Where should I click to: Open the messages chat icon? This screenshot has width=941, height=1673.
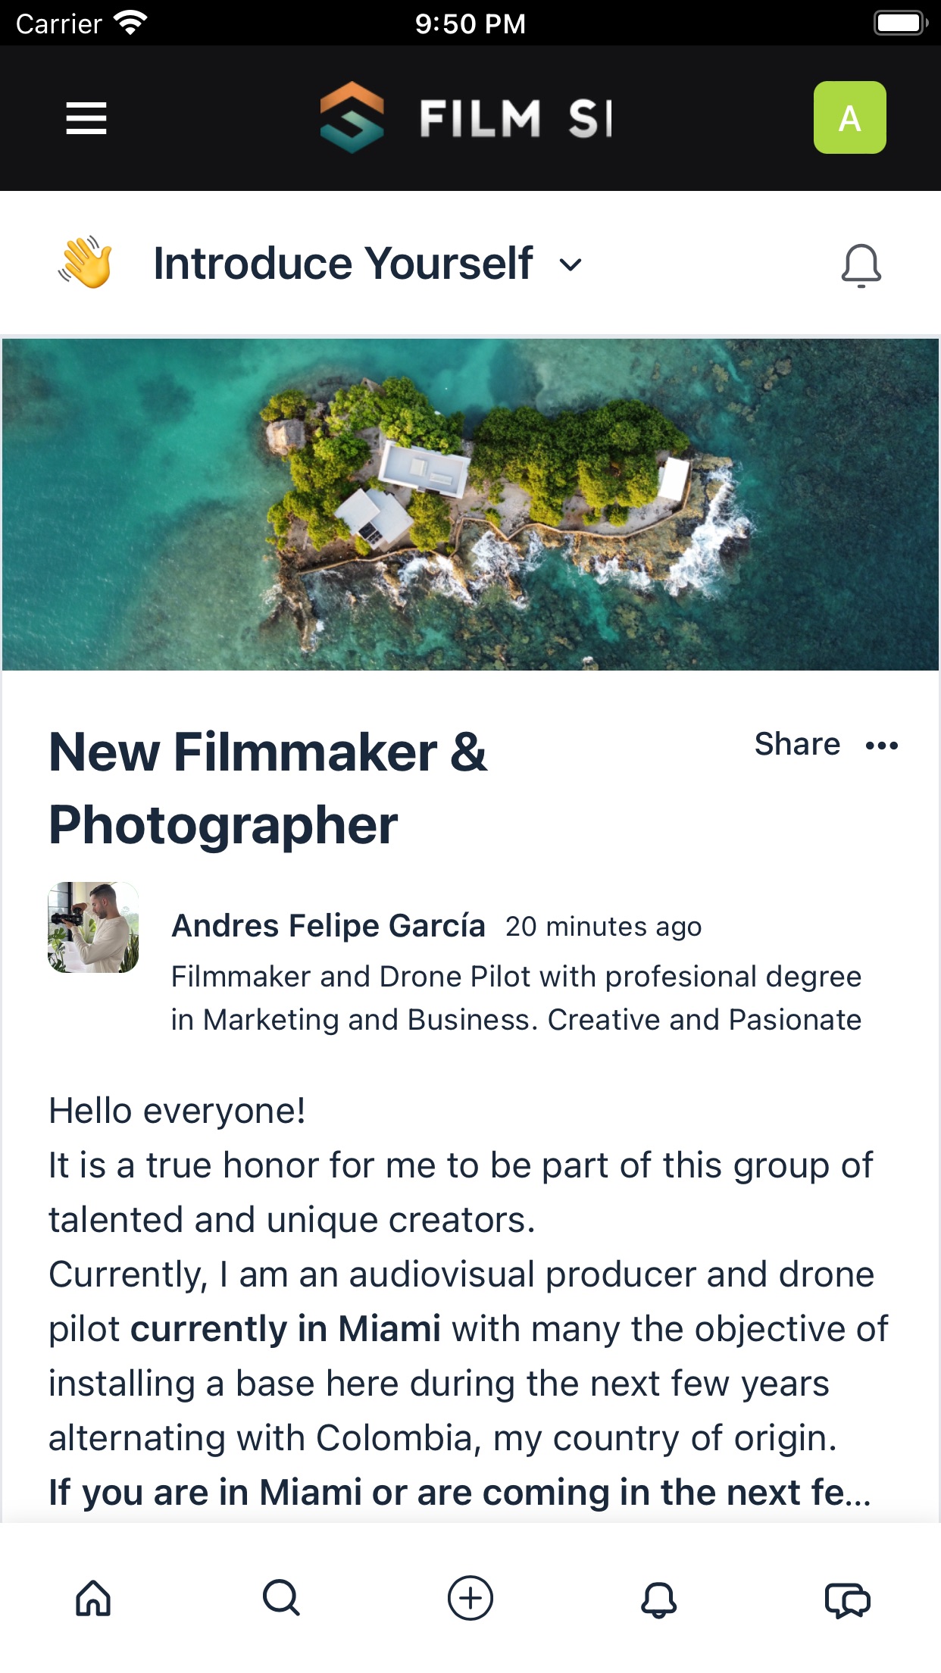pyautogui.click(x=848, y=1600)
